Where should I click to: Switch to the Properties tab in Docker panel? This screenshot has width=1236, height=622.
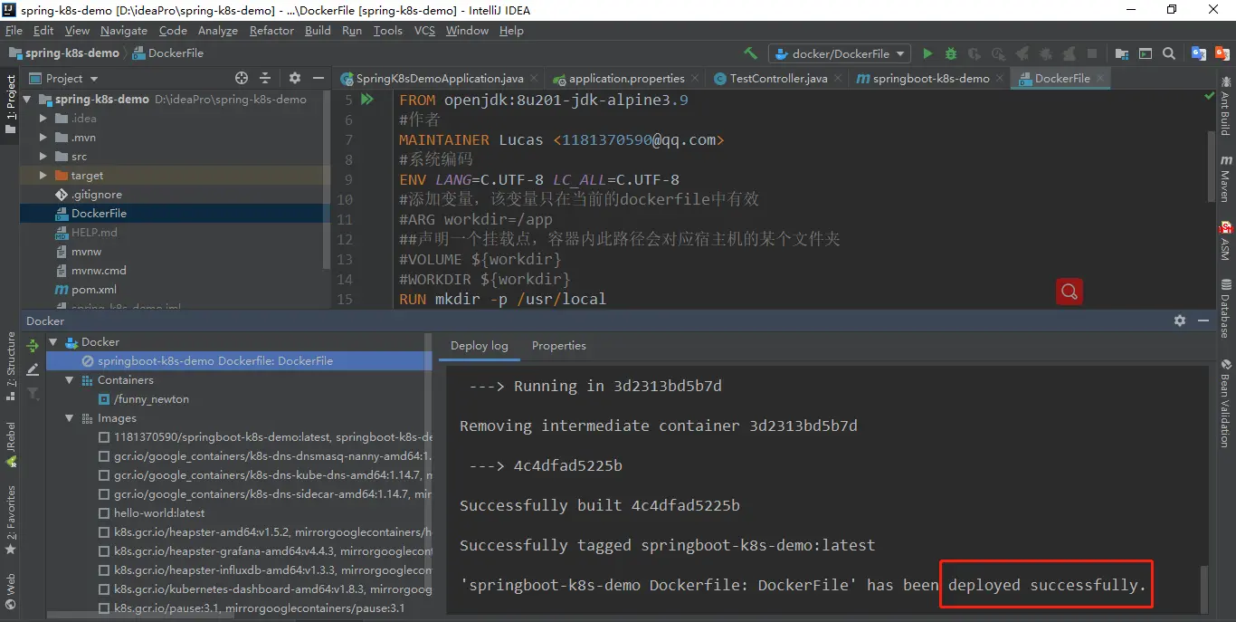[558, 345]
